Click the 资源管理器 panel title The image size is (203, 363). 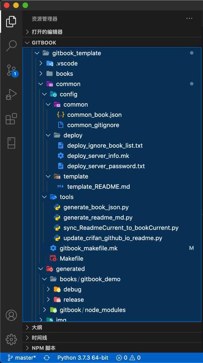click(x=45, y=19)
